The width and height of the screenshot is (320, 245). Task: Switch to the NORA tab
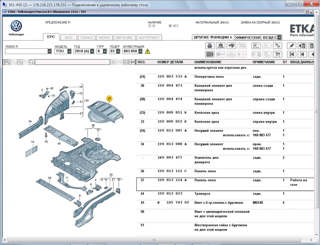click(x=104, y=38)
